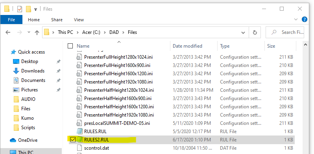314x154 pixels.
Task: Click date 6/17/2020 1:10 PM cell
Action: 192,139
